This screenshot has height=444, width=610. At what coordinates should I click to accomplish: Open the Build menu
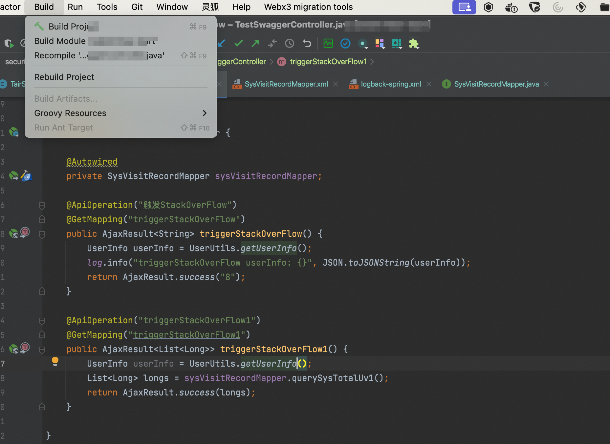click(x=44, y=7)
